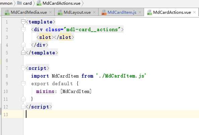Click the './MdCardItem.js' import path

tap(121, 76)
